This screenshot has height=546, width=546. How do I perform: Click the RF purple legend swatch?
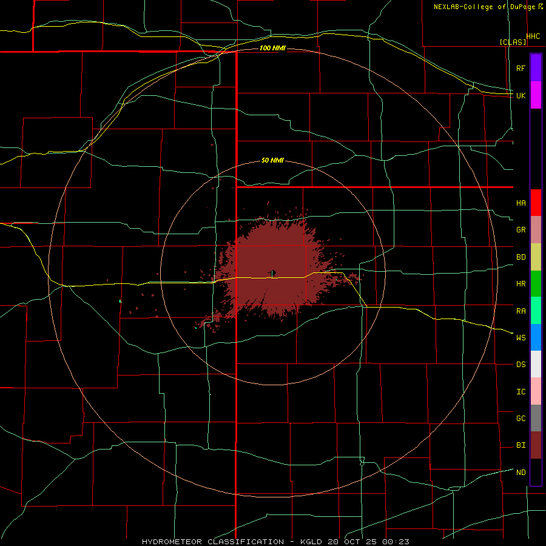click(536, 68)
